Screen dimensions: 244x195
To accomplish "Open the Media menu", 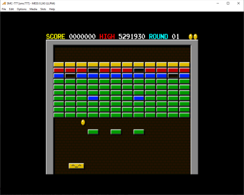I will click(x=33, y=9).
